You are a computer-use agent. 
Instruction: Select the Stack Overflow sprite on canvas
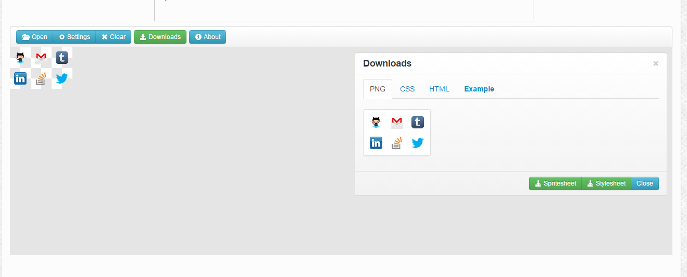click(41, 78)
